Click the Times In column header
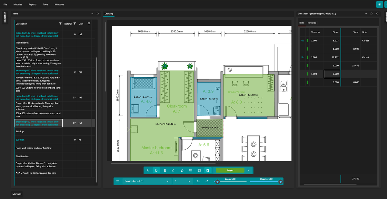 (x=315, y=32)
